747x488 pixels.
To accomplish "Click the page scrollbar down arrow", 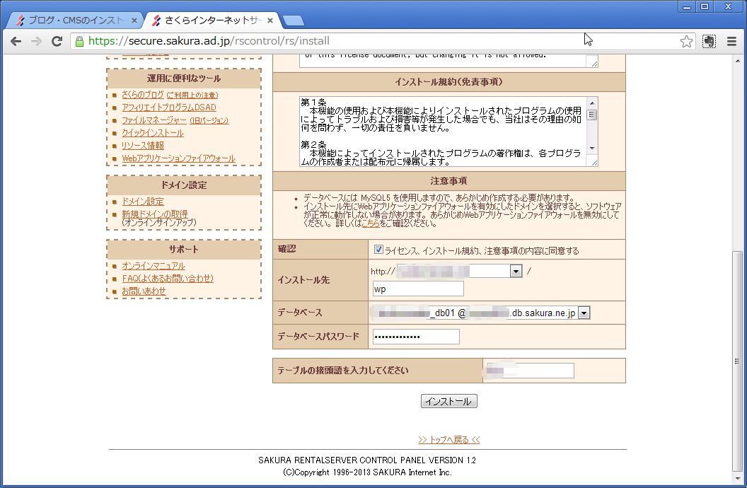I will [737, 479].
